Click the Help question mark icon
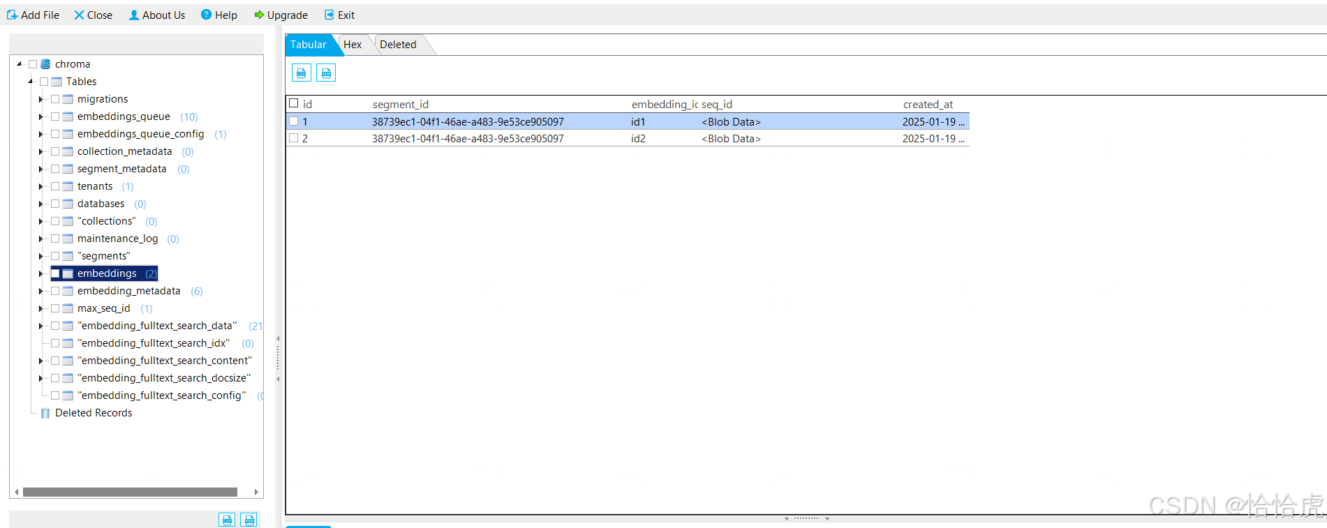1327x528 pixels. pyautogui.click(x=206, y=15)
